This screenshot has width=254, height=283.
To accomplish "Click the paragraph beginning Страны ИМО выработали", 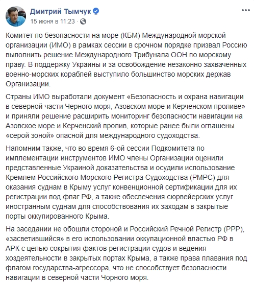I will (125, 116).
